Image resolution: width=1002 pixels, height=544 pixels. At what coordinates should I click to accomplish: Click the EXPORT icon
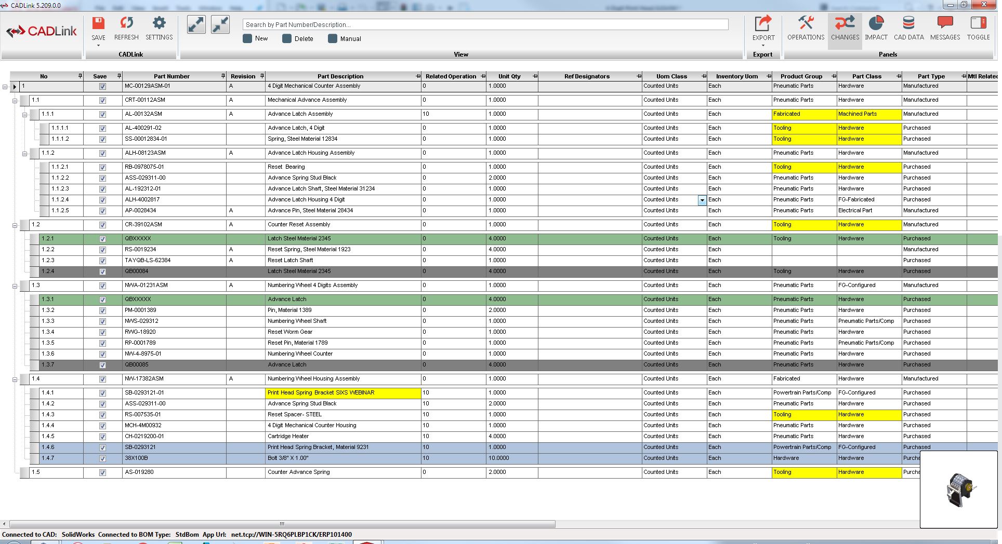[763, 23]
